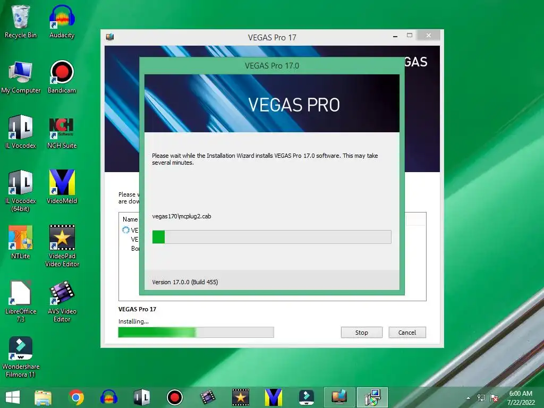Select the Bandicam desktop shortcut
The height and width of the screenshot is (408, 544).
tap(62, 77)
